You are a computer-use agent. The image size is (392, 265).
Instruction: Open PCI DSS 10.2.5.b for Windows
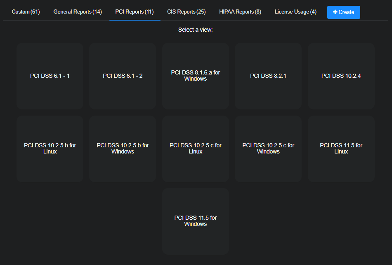coord(123,149)
